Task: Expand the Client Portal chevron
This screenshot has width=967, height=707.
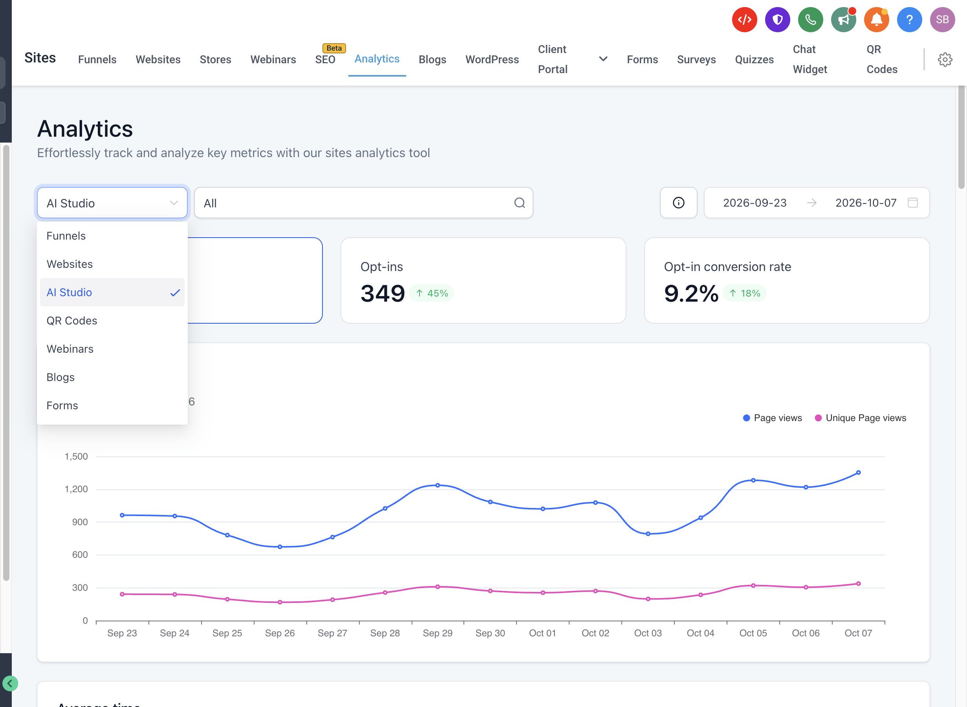Action: (603, 59)
